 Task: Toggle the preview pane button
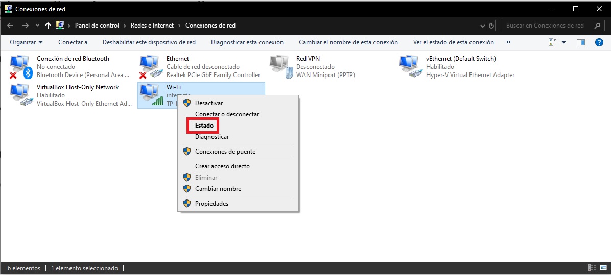[x=580, y=42]
